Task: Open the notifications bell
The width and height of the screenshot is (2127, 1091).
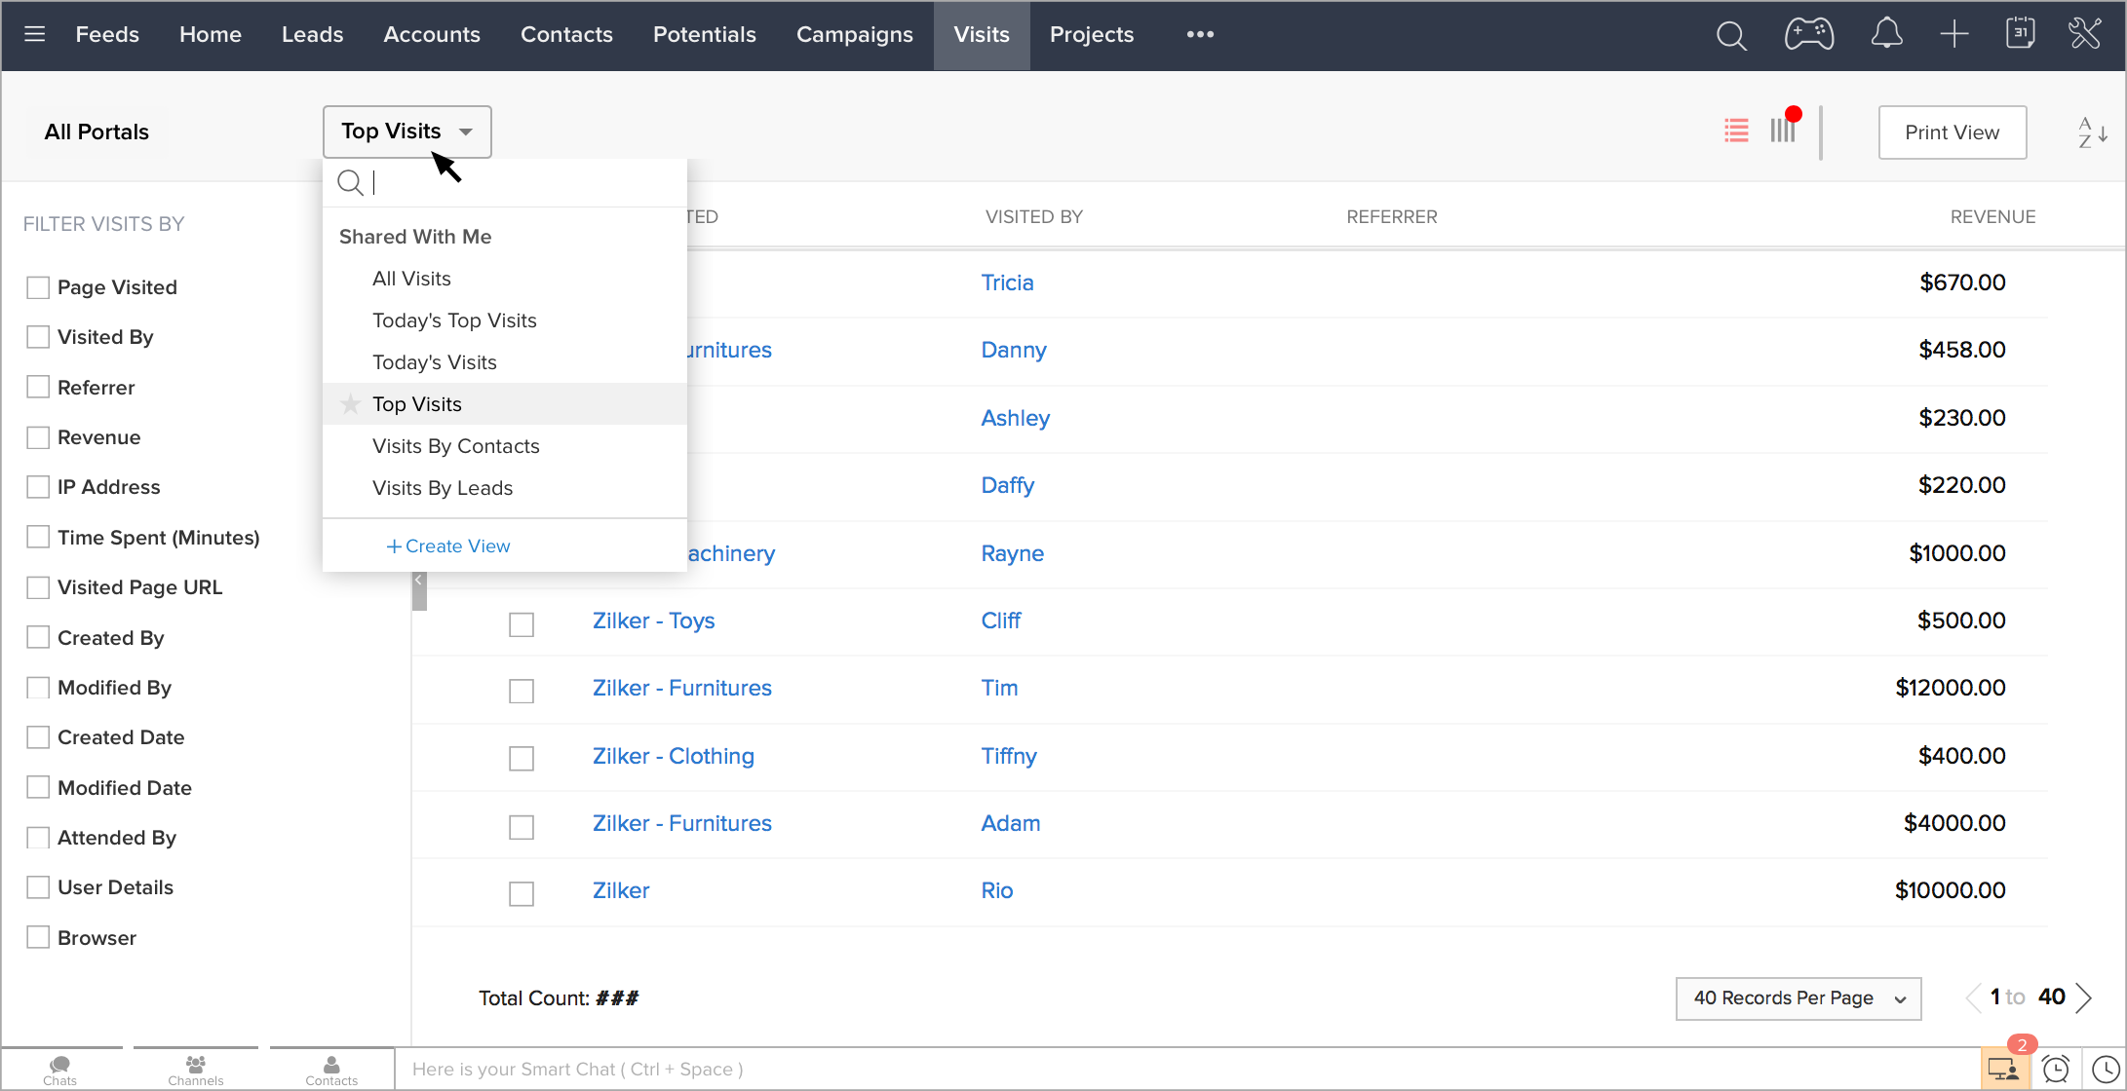Action: point(1886,34)
